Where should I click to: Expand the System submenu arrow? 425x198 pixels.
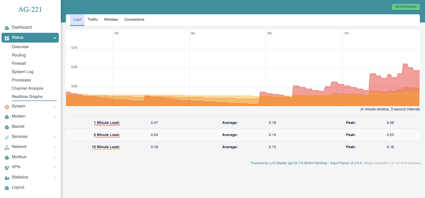pos(54,107)
